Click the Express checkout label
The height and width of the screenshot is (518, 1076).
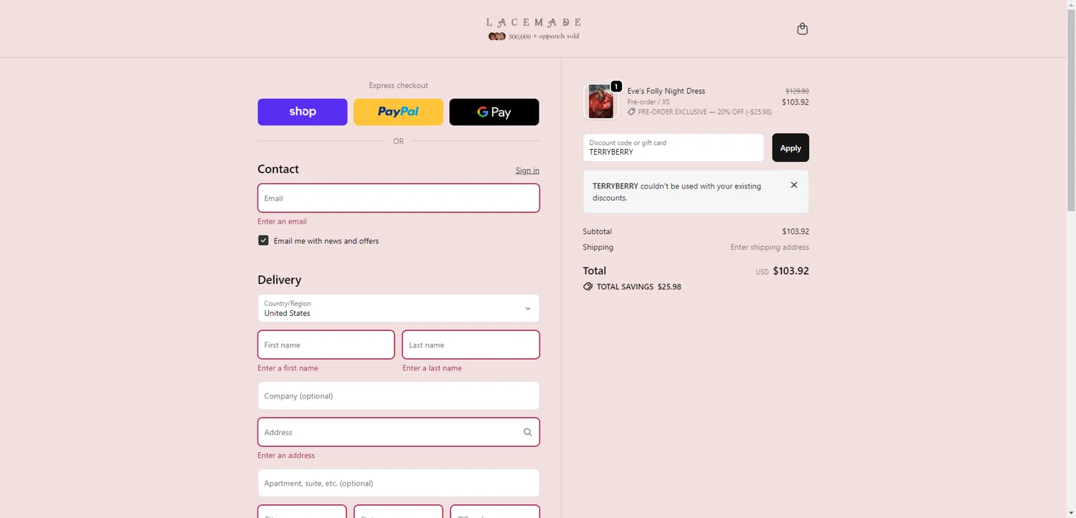(398, 85)
